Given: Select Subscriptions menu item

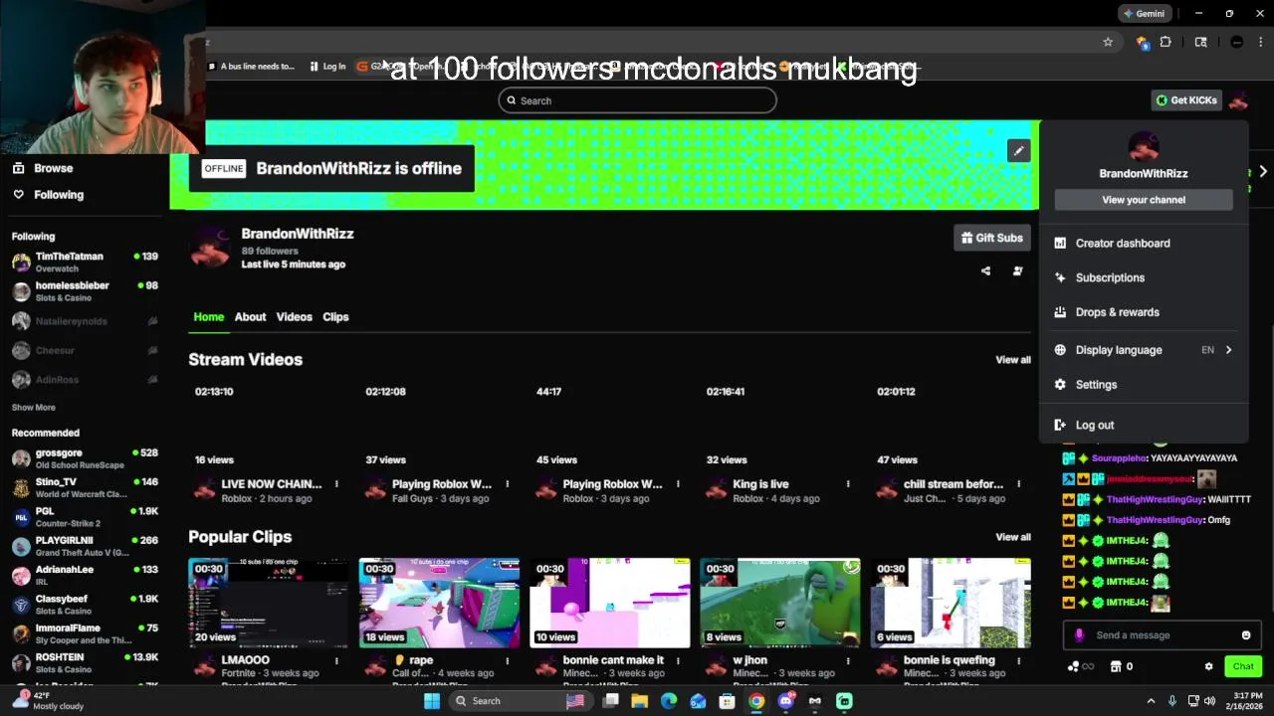Looking at the screenshot, I should [1144, 277].
